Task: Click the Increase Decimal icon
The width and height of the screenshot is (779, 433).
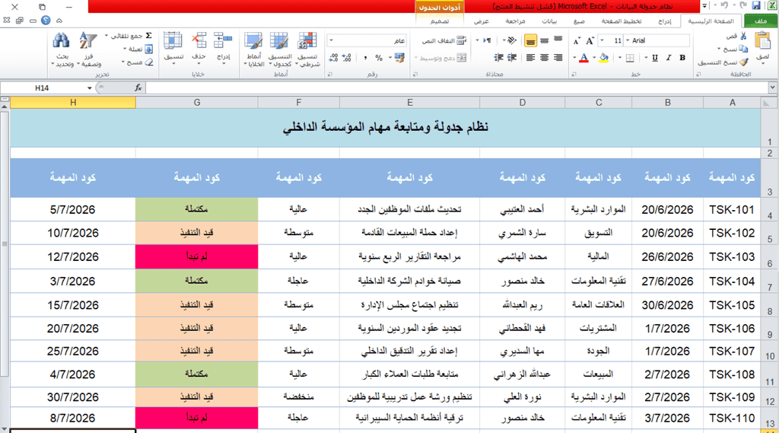Action: pyautogui.click(x=347, y=58)
